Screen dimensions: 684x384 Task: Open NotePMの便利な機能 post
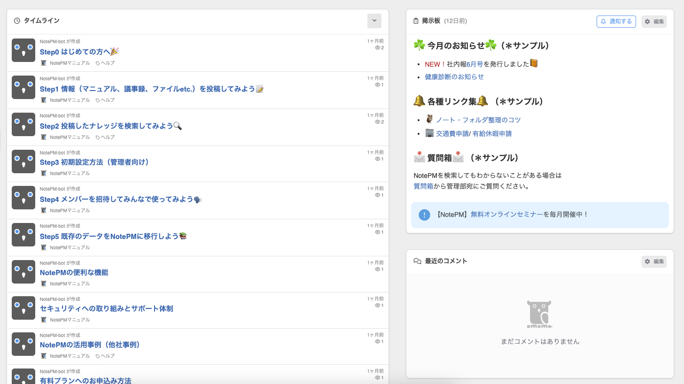click(74, 272)
